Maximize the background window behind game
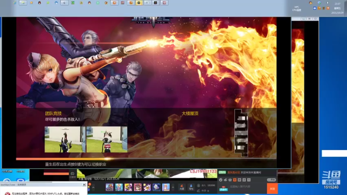The image size is (347, 195). click(x=310, y=19)
